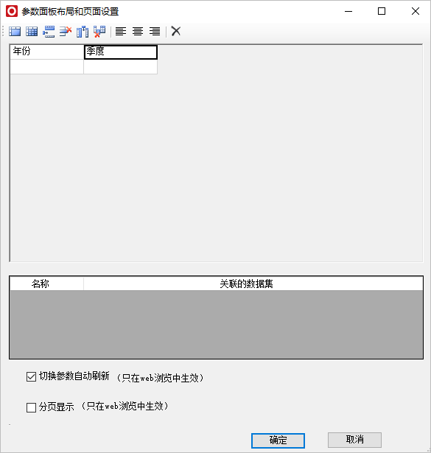Image resolution: width=431 pixels, height=453 pixels.
Task: Apply right alignment to cell
Action: pyautogui.click(x=155, y=31)
